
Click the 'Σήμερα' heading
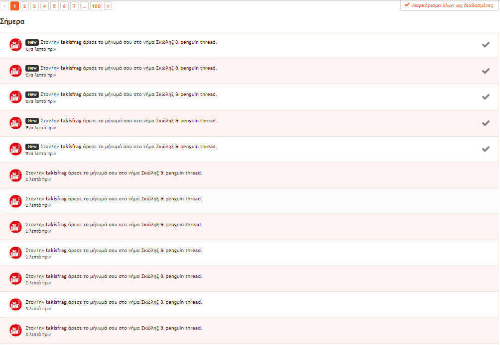[x=12, y=22]
